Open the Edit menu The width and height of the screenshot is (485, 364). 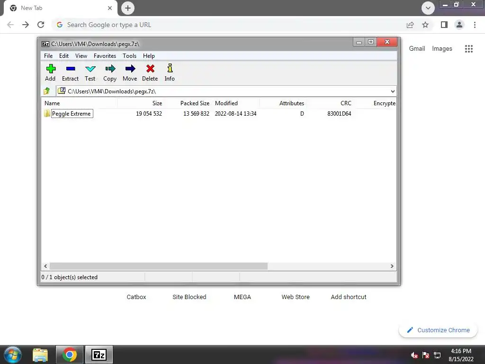coord(64,56)
